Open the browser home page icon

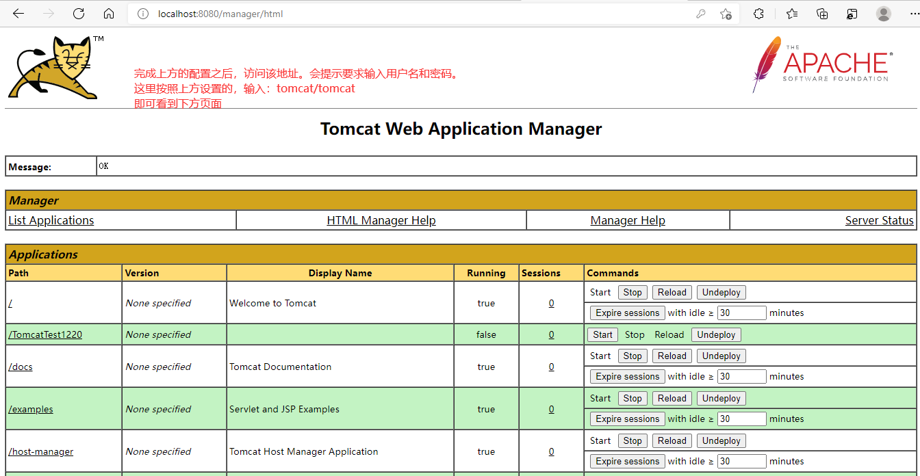pyautogui.click(x=109, y=14)
